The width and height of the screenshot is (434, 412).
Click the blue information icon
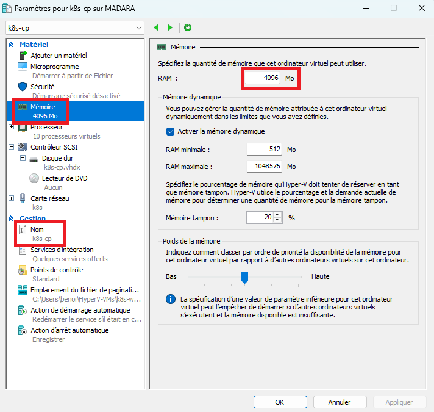coord(171,299)
